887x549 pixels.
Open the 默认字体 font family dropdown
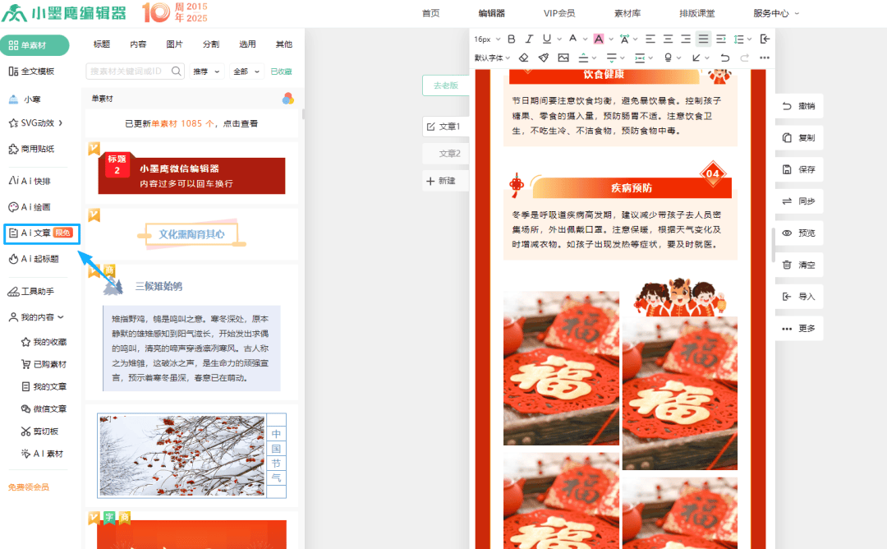pyautogui.click(x=490, y=58)
